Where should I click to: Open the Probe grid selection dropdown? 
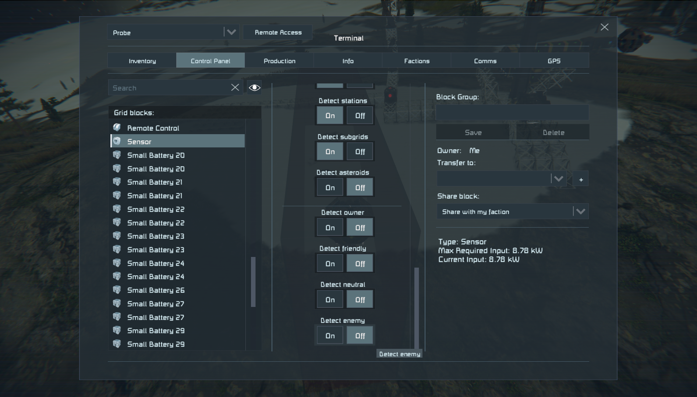231,32
